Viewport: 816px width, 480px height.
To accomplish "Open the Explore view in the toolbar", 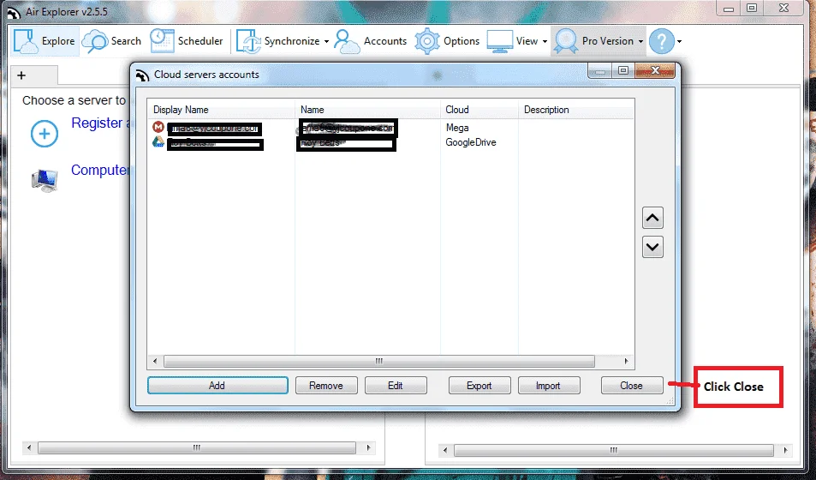I will (45, 41).
